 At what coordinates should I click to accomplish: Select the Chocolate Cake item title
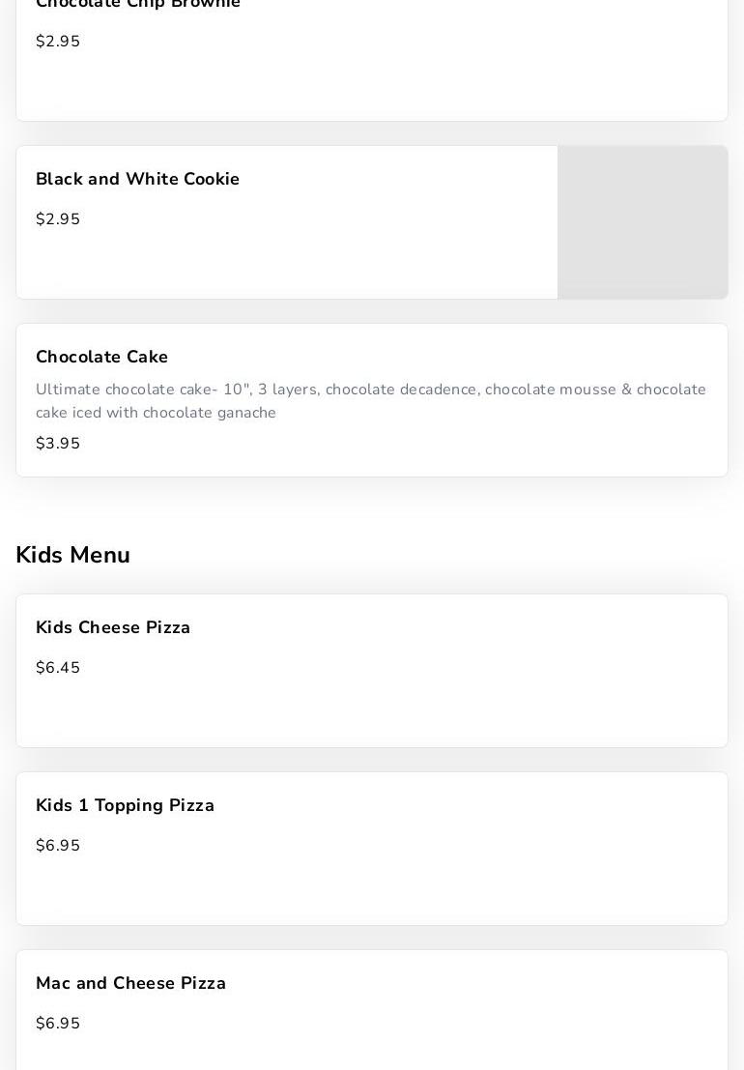point(101,358)
